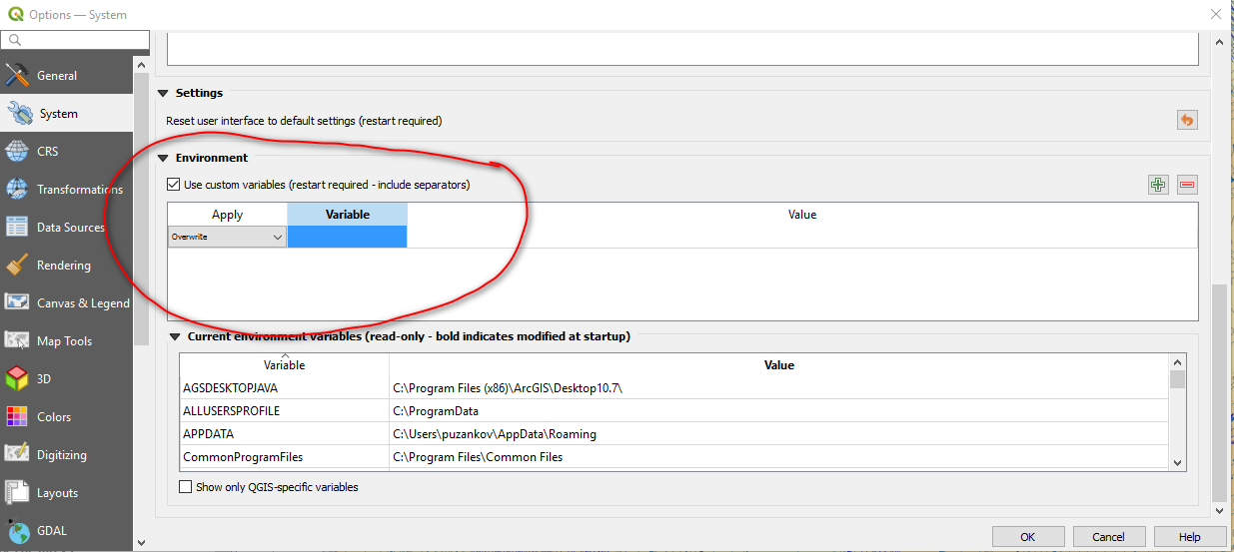Open the CRS globe icon page
The height and width of the screenshot is (552, 1234).
(17, 152)
